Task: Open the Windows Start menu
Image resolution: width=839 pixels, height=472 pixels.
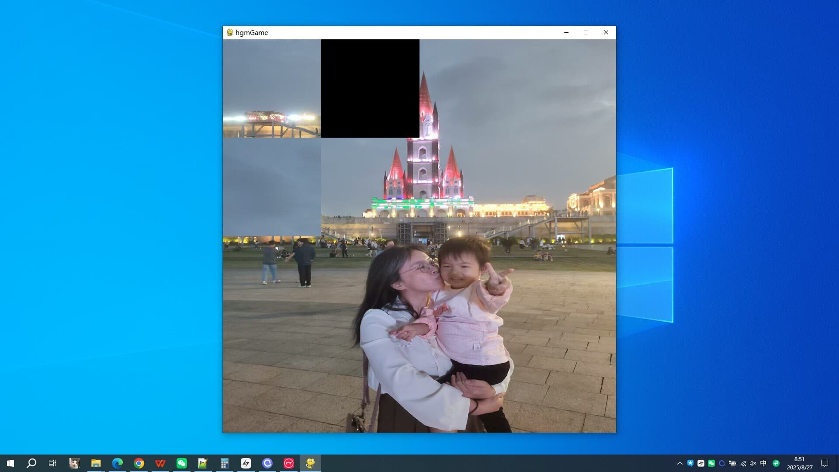Action: click(10, 463)
